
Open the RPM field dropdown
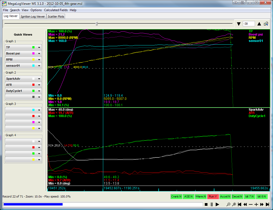(39, 59)
